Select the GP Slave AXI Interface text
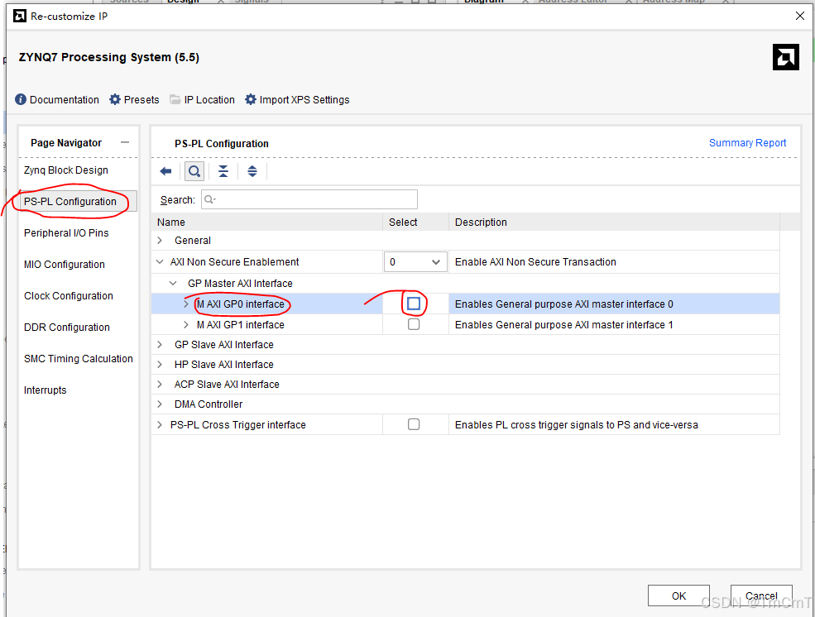 (224, 345)
